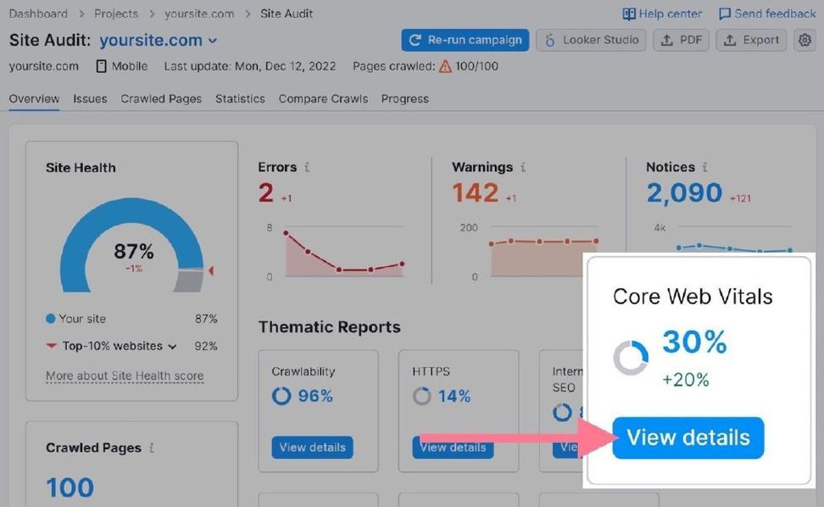Open the Crawled Pages tab

point(161,99)
